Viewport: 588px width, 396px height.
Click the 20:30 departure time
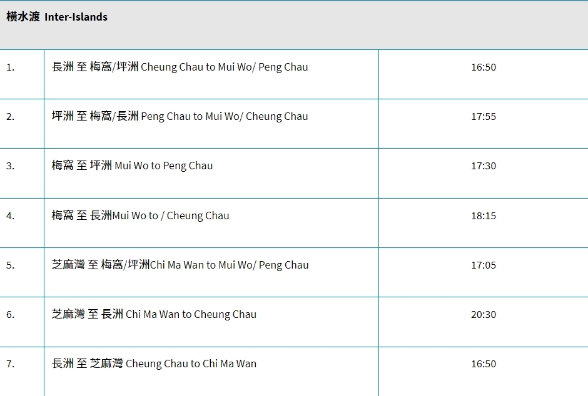point(483,315)
